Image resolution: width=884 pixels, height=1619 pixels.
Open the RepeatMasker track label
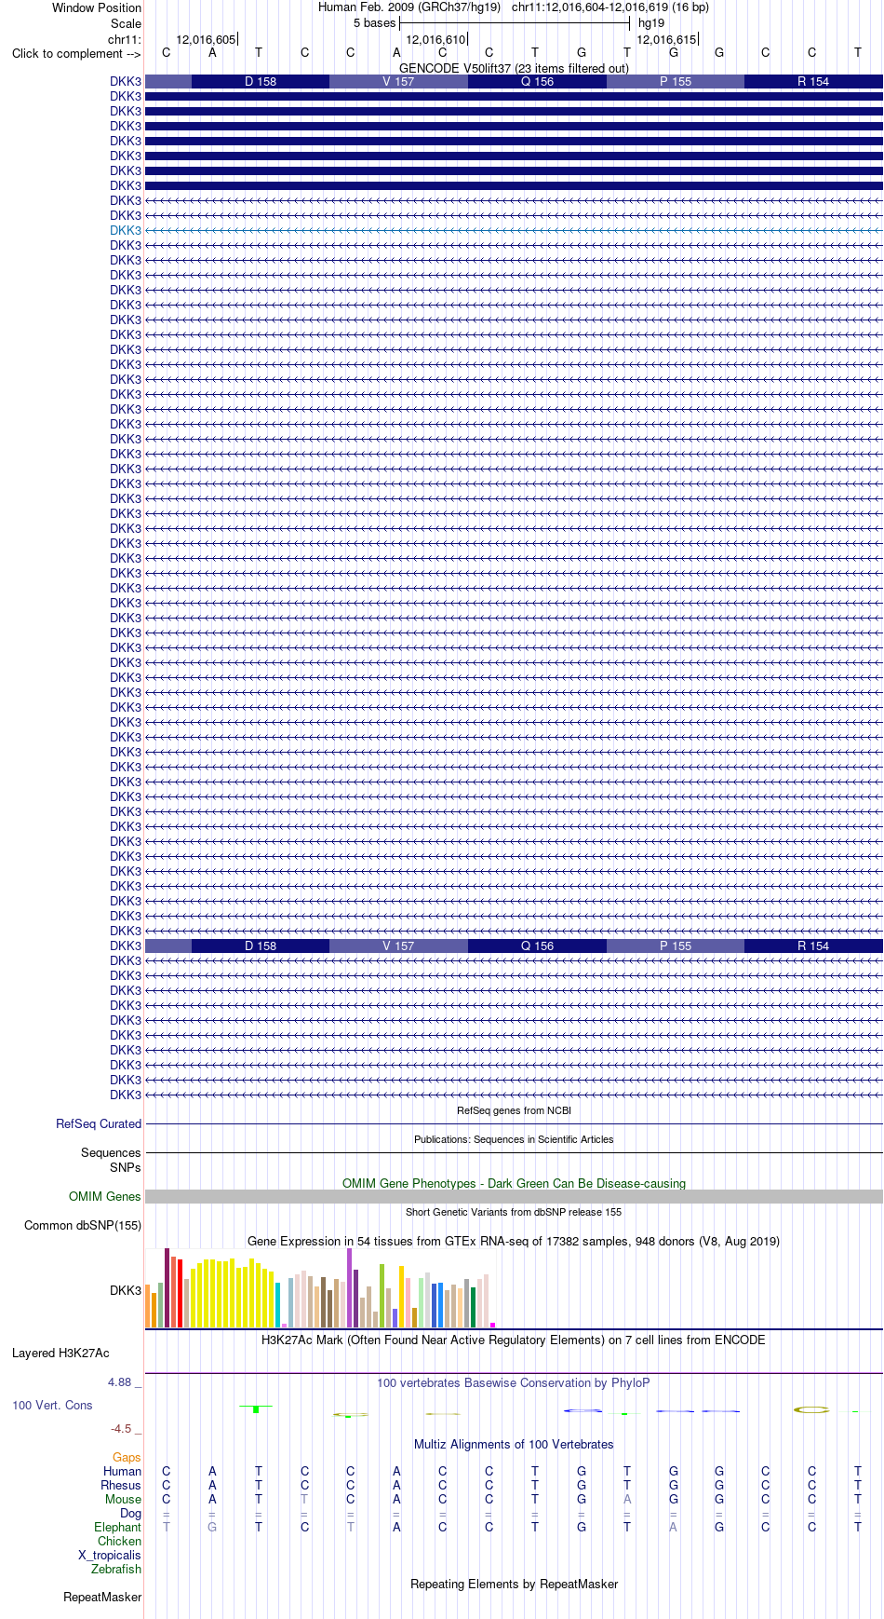(x=102, y=1597)
